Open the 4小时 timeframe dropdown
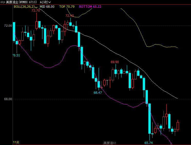Image resolution: width=191 pixels, height=145 pixels. click(45, 2)
